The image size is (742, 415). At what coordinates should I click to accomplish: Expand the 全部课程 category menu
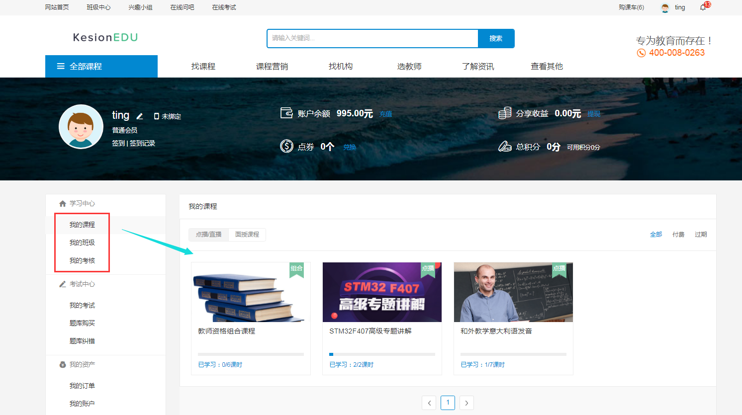pos(101,66)
